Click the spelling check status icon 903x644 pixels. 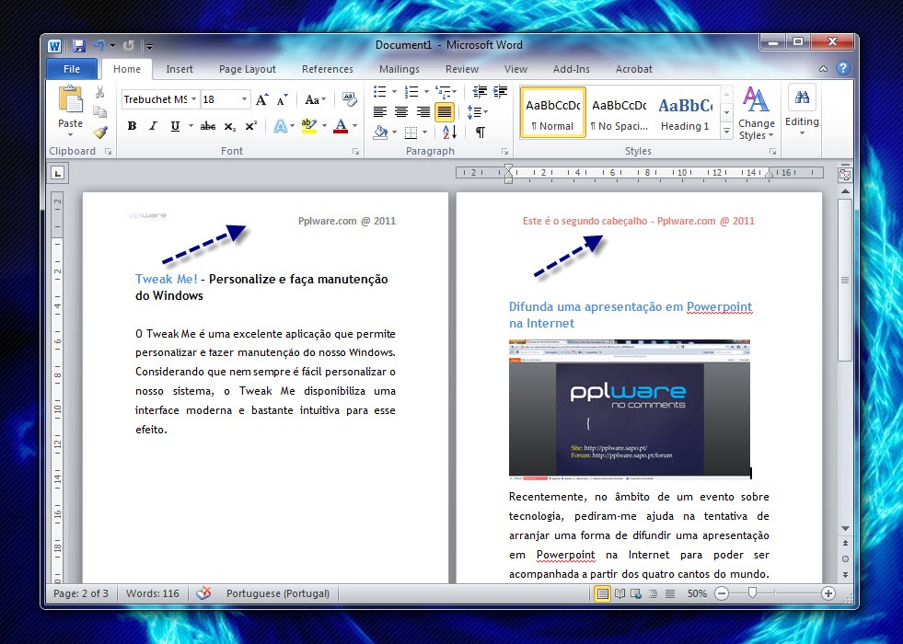[x=203, y=593]
